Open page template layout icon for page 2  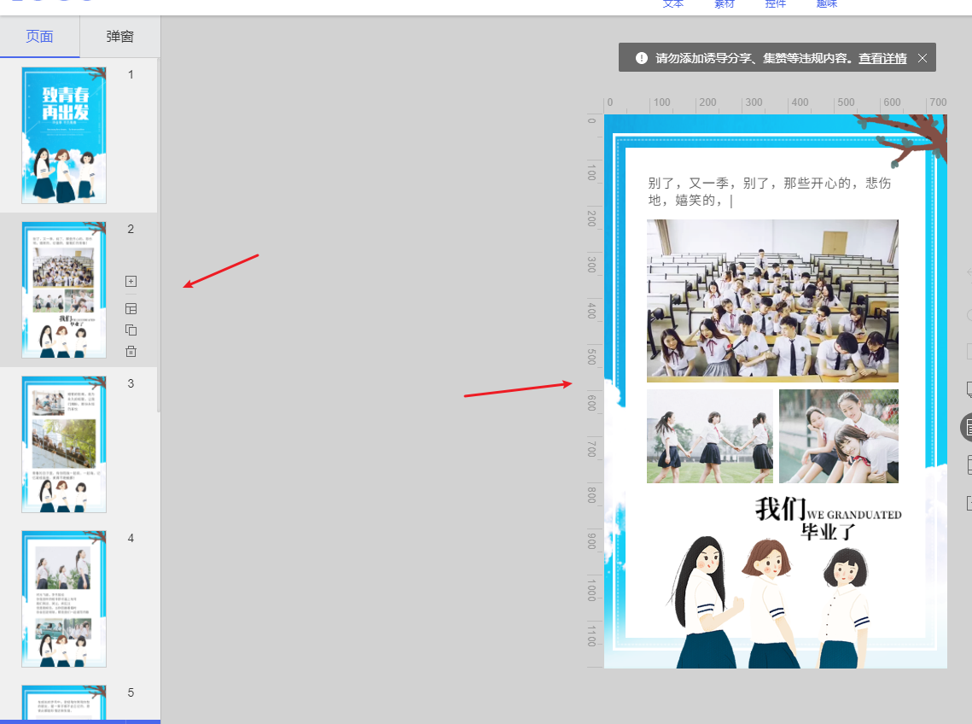tap(131, 308)
